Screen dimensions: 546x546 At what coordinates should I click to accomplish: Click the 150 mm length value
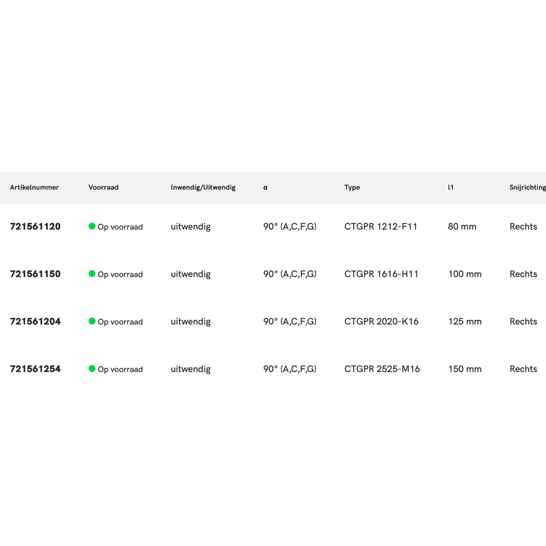pos(465,369)
